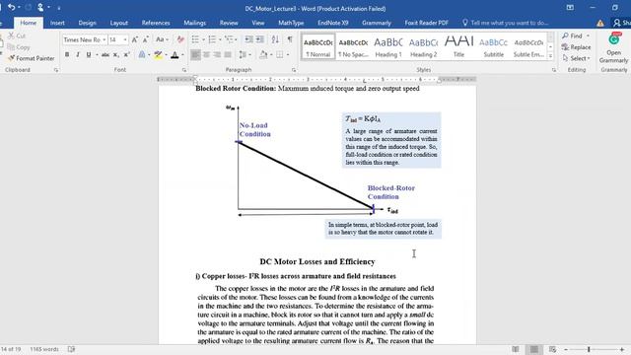
Task: Toggle subscript formatting
Action: pyautogui.click(x=116, y=55)
